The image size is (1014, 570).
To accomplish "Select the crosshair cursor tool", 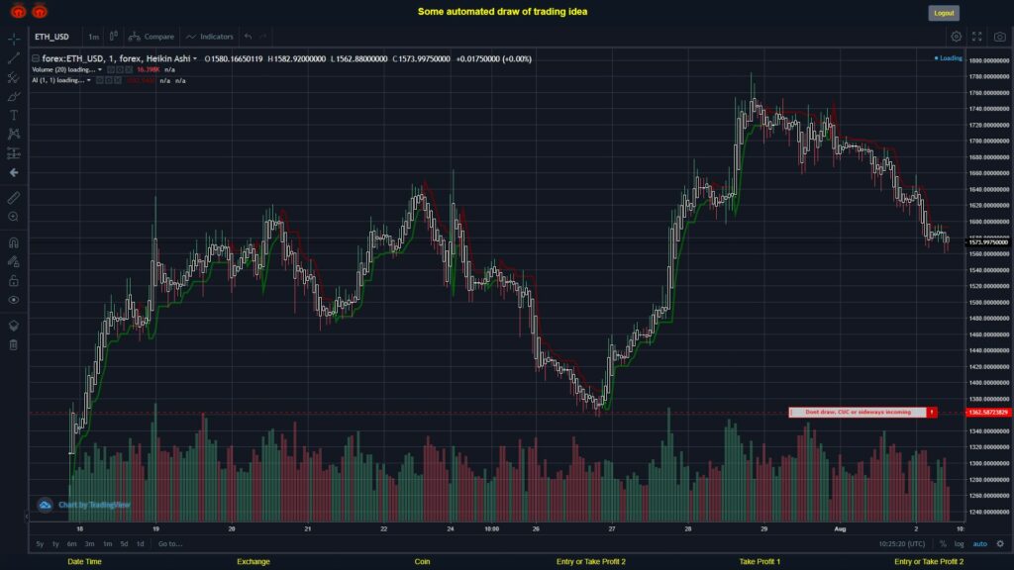I will coord(14,39).
